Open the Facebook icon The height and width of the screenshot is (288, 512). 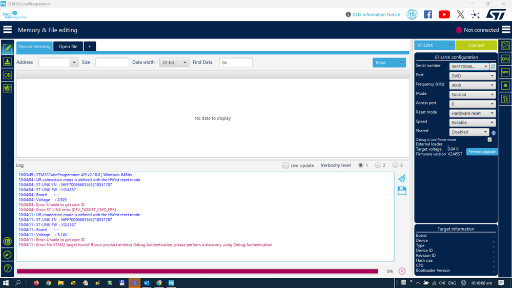point(428,14)
